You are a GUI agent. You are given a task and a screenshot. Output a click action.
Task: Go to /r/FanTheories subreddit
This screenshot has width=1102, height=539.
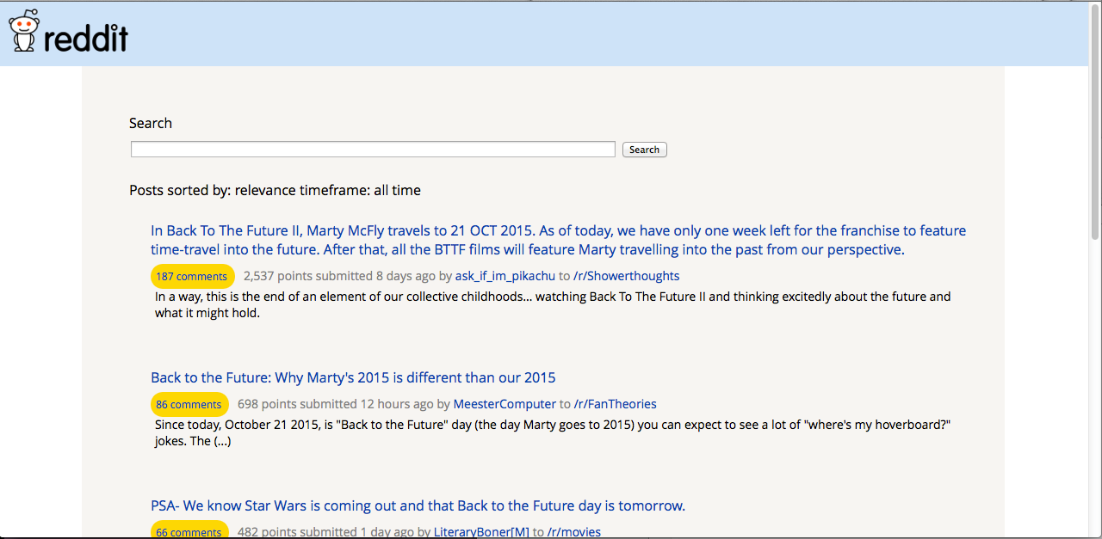point(616,404)
